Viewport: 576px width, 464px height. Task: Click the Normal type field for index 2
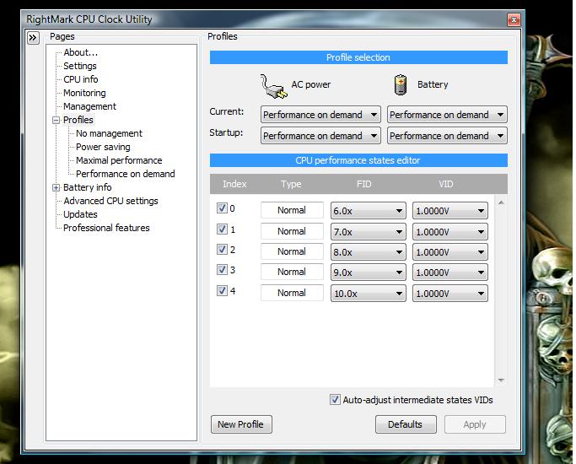(292, 251)
